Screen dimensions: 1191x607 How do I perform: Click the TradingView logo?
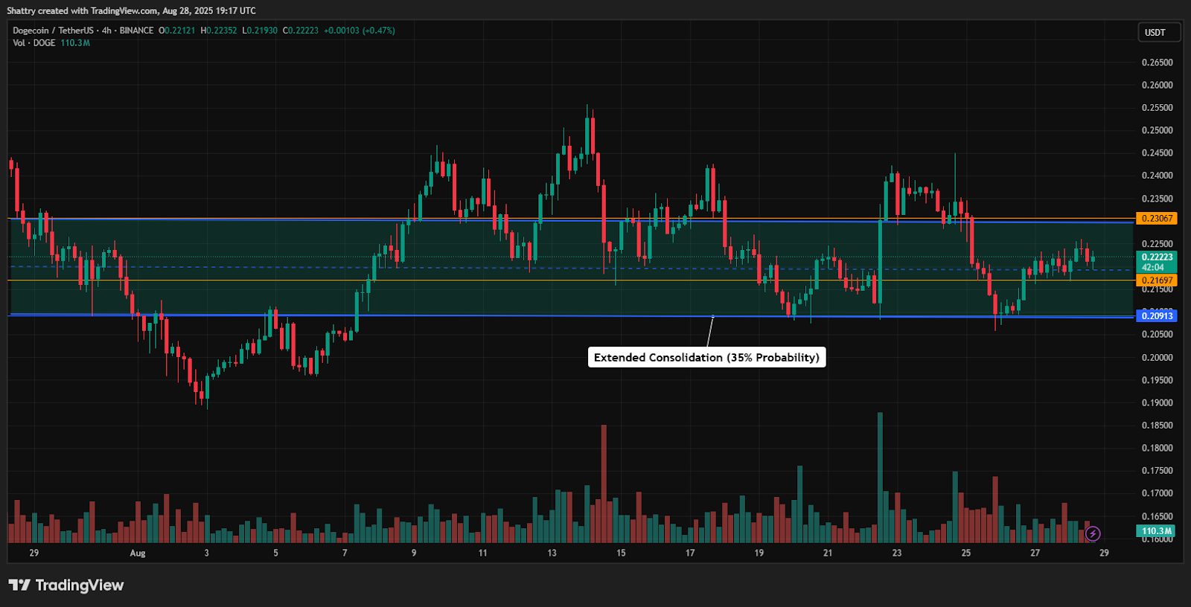[66, 585]
